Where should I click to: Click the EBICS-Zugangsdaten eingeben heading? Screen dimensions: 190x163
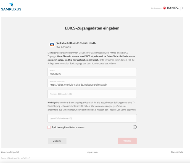(92, 28)
